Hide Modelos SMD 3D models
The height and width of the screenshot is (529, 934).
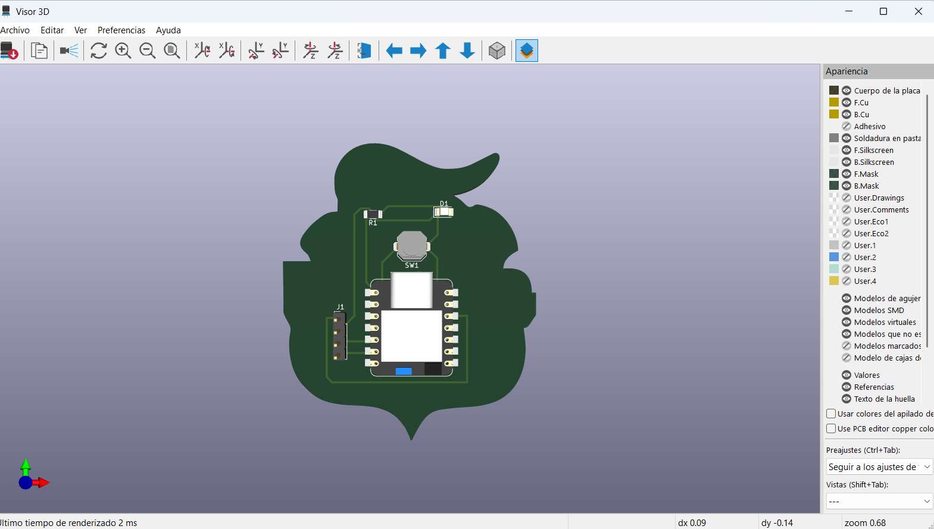tap(846, 310)
